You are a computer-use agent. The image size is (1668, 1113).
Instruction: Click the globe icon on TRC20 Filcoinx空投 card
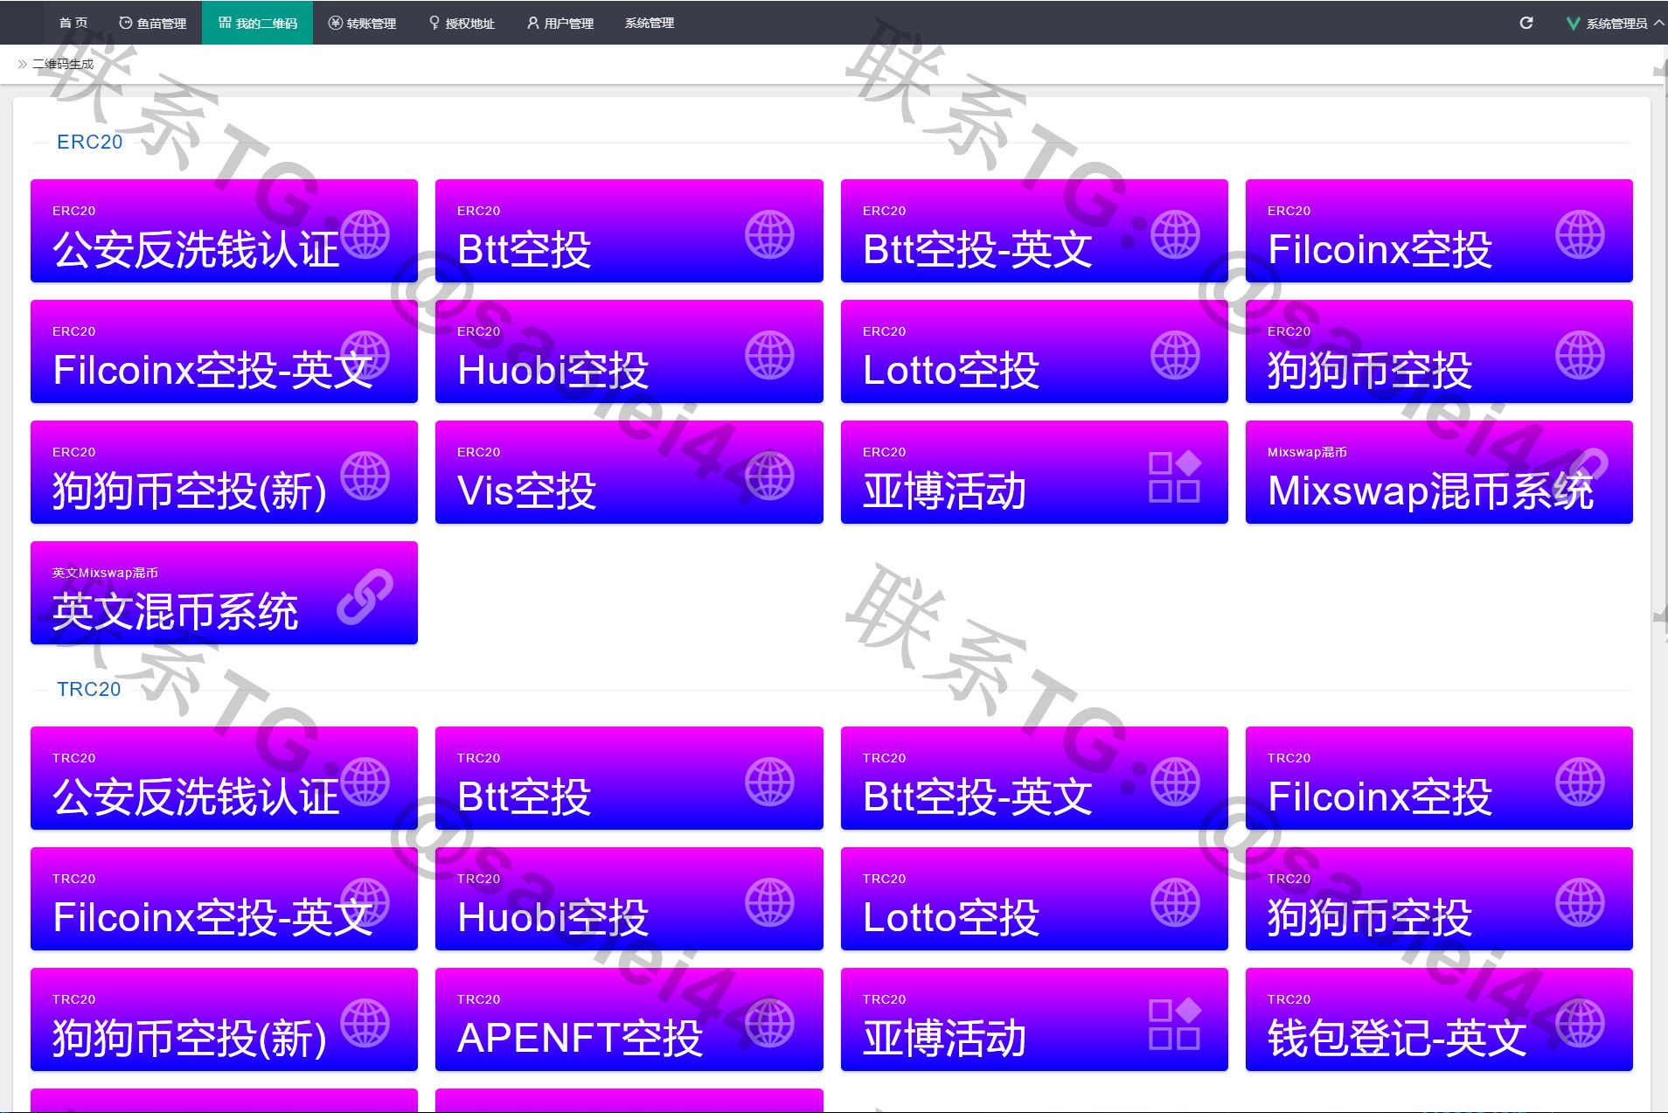[1581, 782]
